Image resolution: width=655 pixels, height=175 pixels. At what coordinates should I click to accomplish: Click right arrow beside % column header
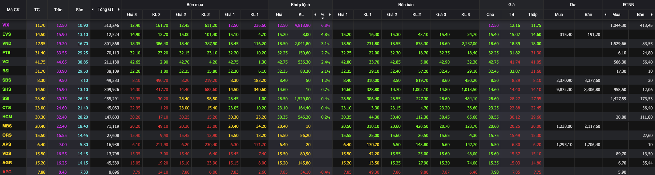click(330, 15)
